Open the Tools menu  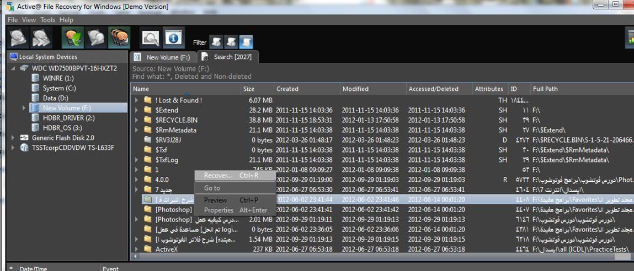point(47,20)
